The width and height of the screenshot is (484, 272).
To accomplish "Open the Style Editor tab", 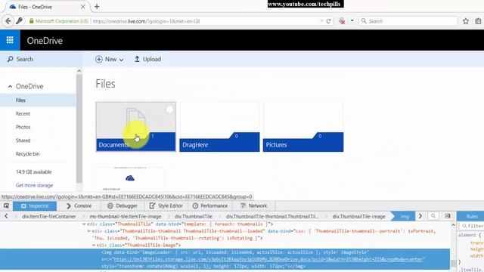I will coord(166,206).
